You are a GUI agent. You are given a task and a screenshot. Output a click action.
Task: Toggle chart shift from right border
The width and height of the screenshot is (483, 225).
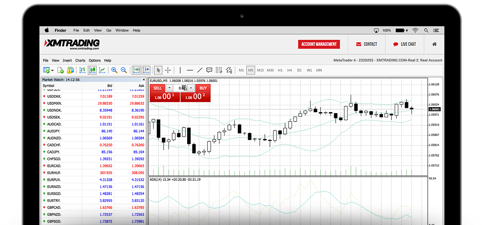click(x=146, y=70)
